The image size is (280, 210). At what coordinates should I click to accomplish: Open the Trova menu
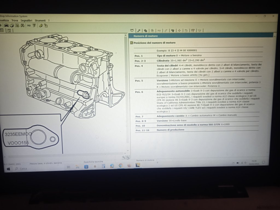pyautogui.click(x=15, y=20)
